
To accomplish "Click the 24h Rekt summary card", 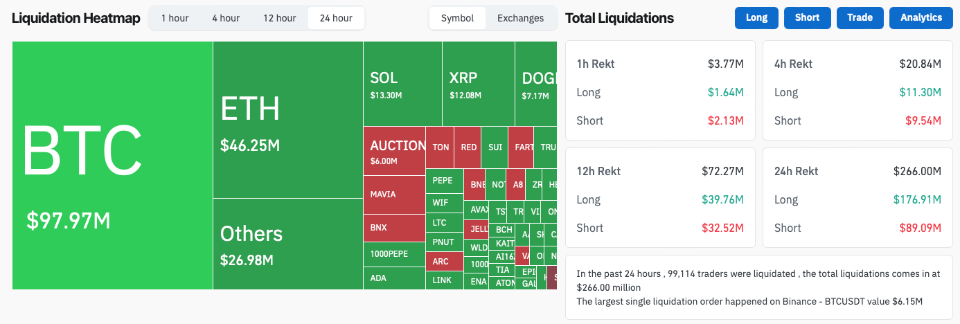I will [857, 199].
